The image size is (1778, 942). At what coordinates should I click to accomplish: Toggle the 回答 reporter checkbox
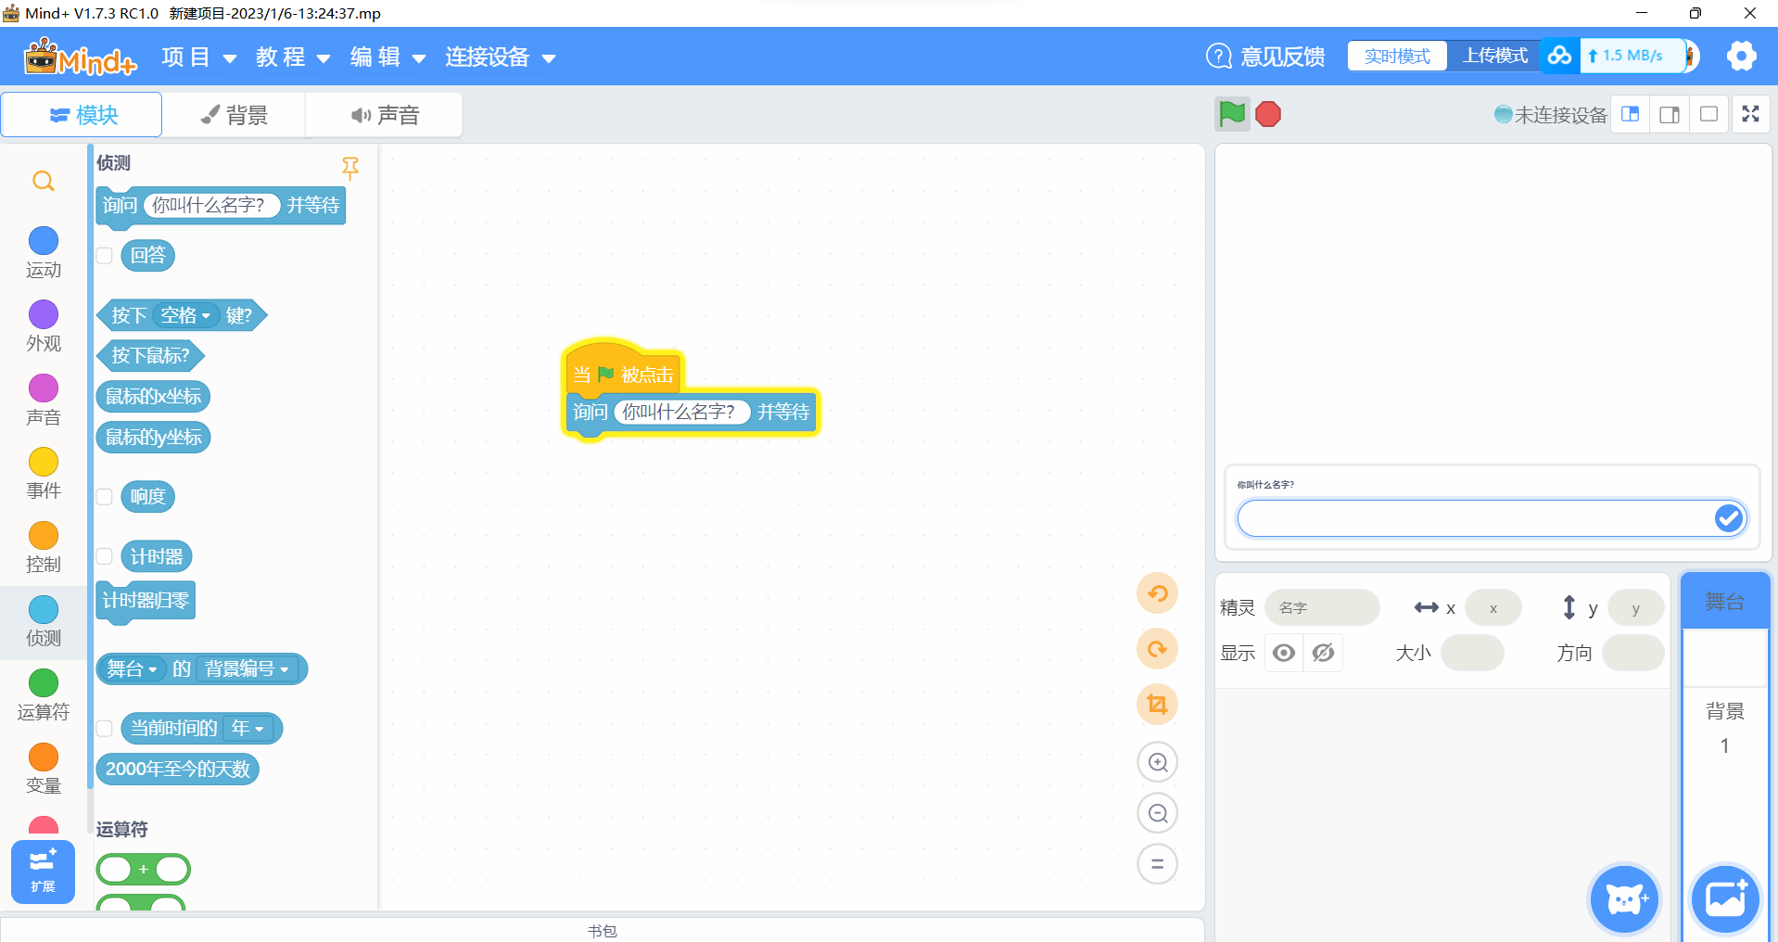point(105,255)
